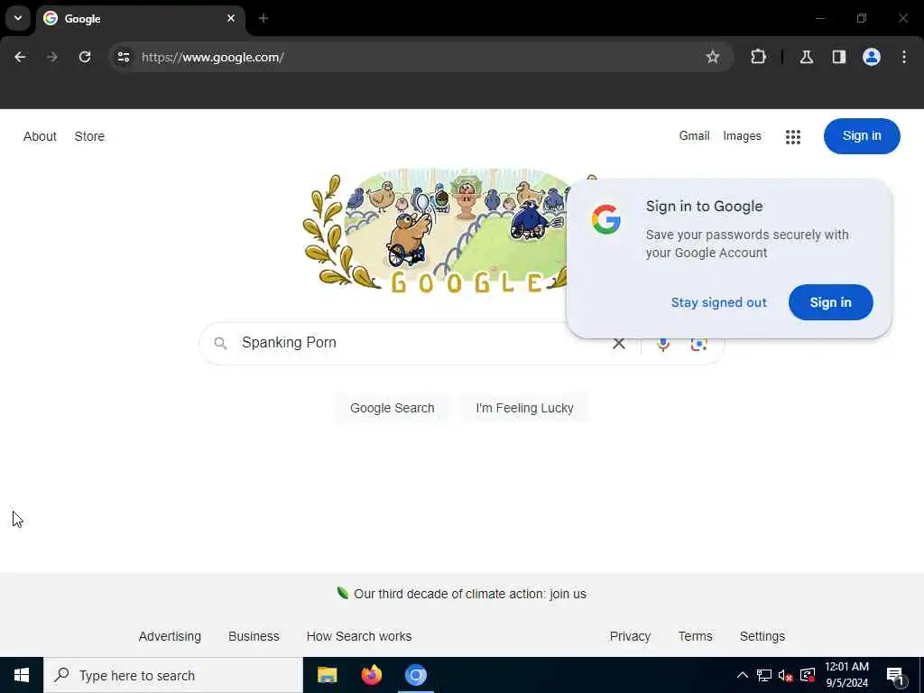Click the address bar URL
924x693 pixels.
[213, 57]
